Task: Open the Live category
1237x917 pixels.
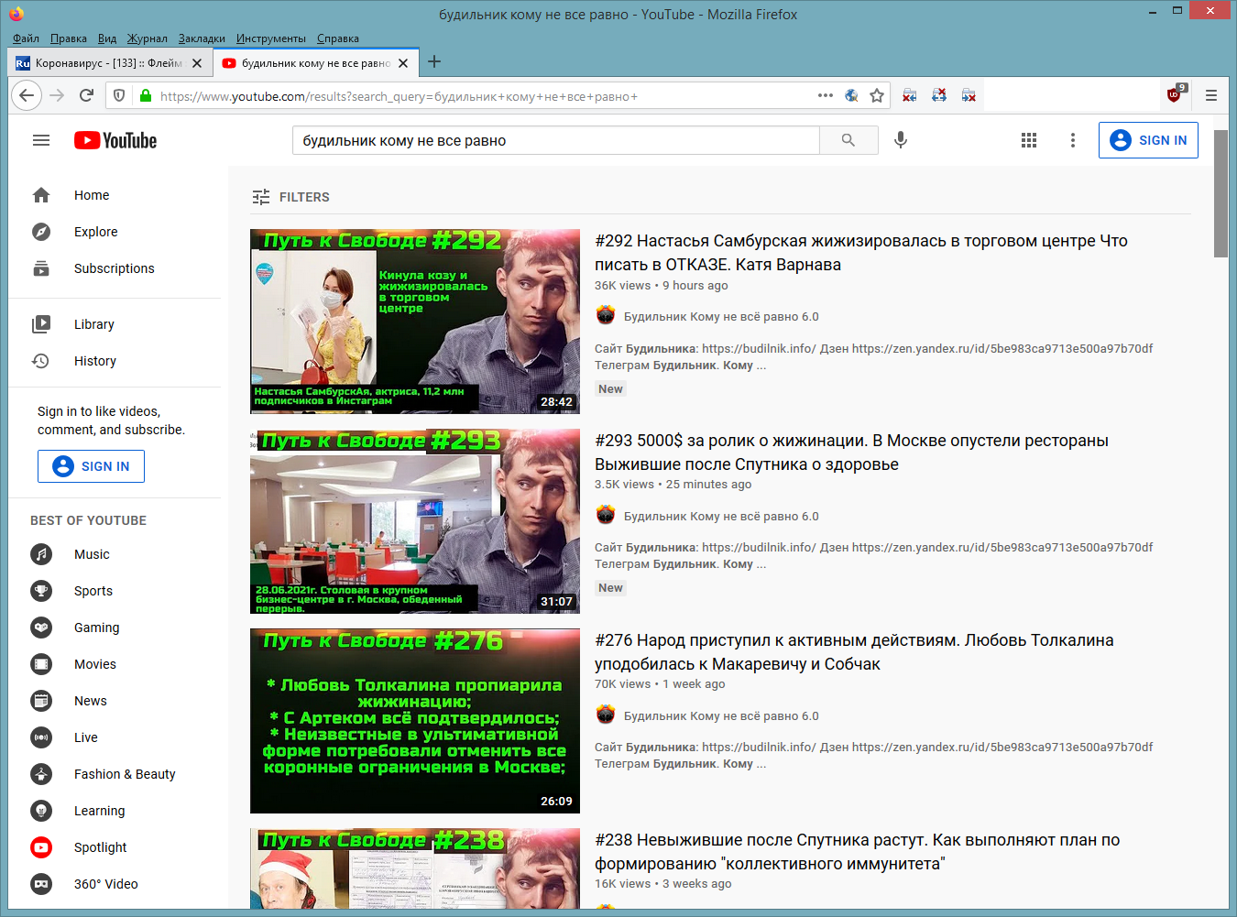Action: pyautogui.click(x=115, y=737)
